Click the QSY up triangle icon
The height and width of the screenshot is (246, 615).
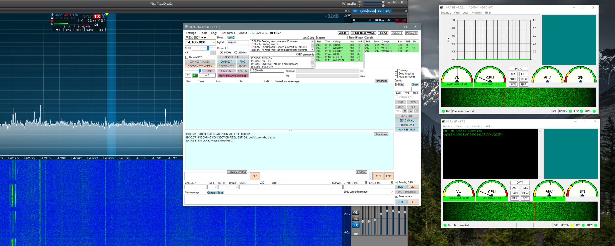411,111
